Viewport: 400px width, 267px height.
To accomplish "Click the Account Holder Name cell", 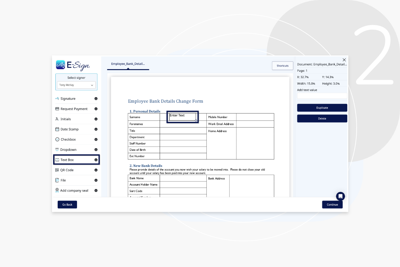I will 144,185.
